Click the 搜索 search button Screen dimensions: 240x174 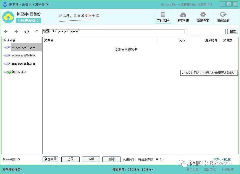coord(233,31)
